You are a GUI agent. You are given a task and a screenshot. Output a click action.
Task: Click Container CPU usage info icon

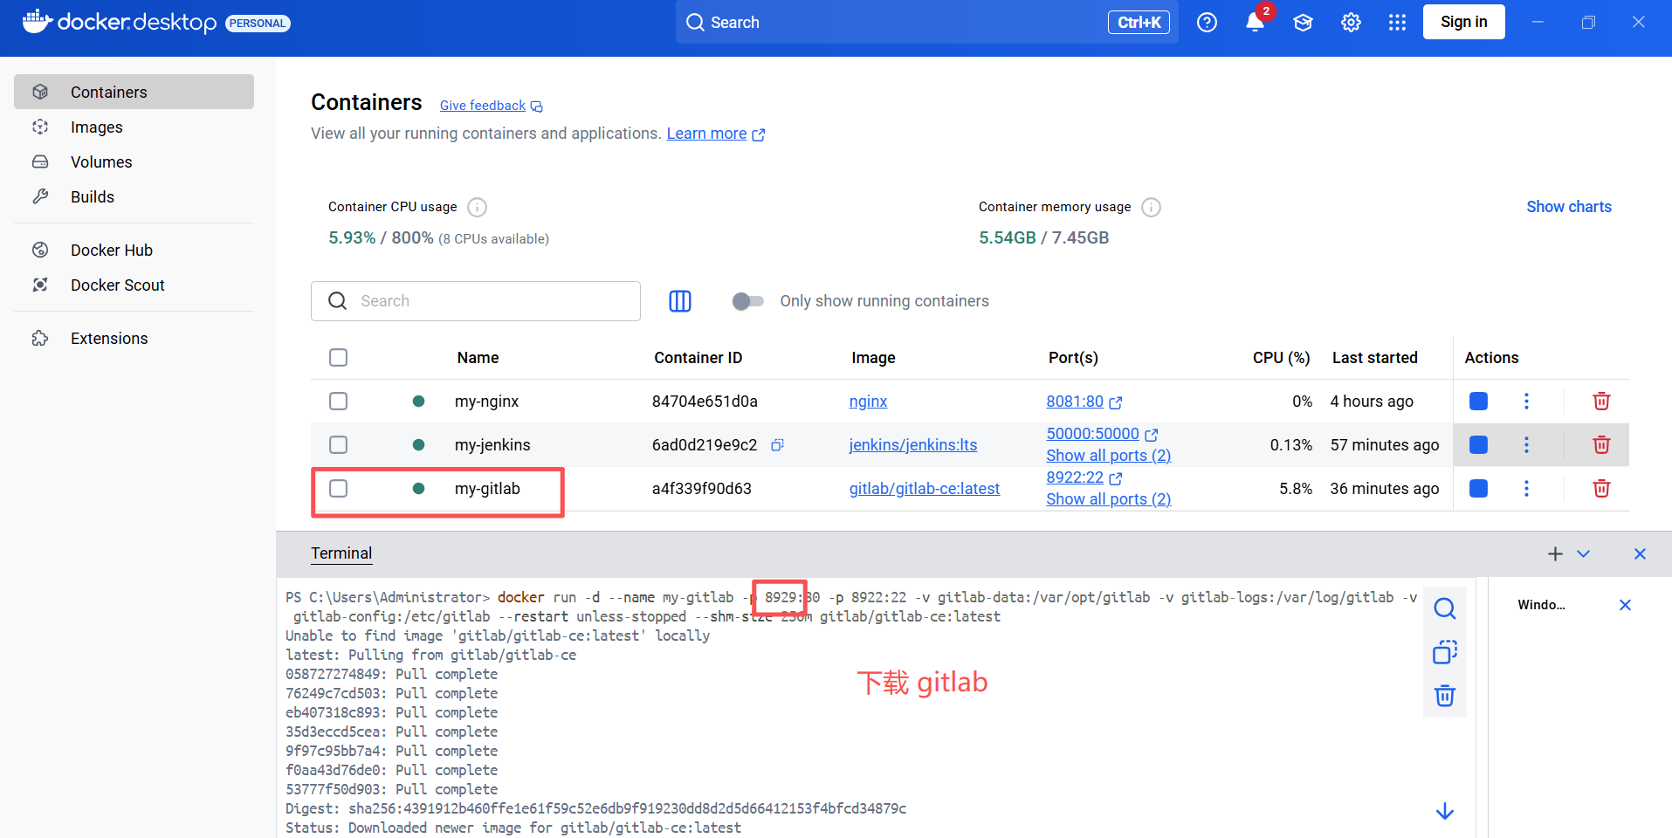point(477,207)
